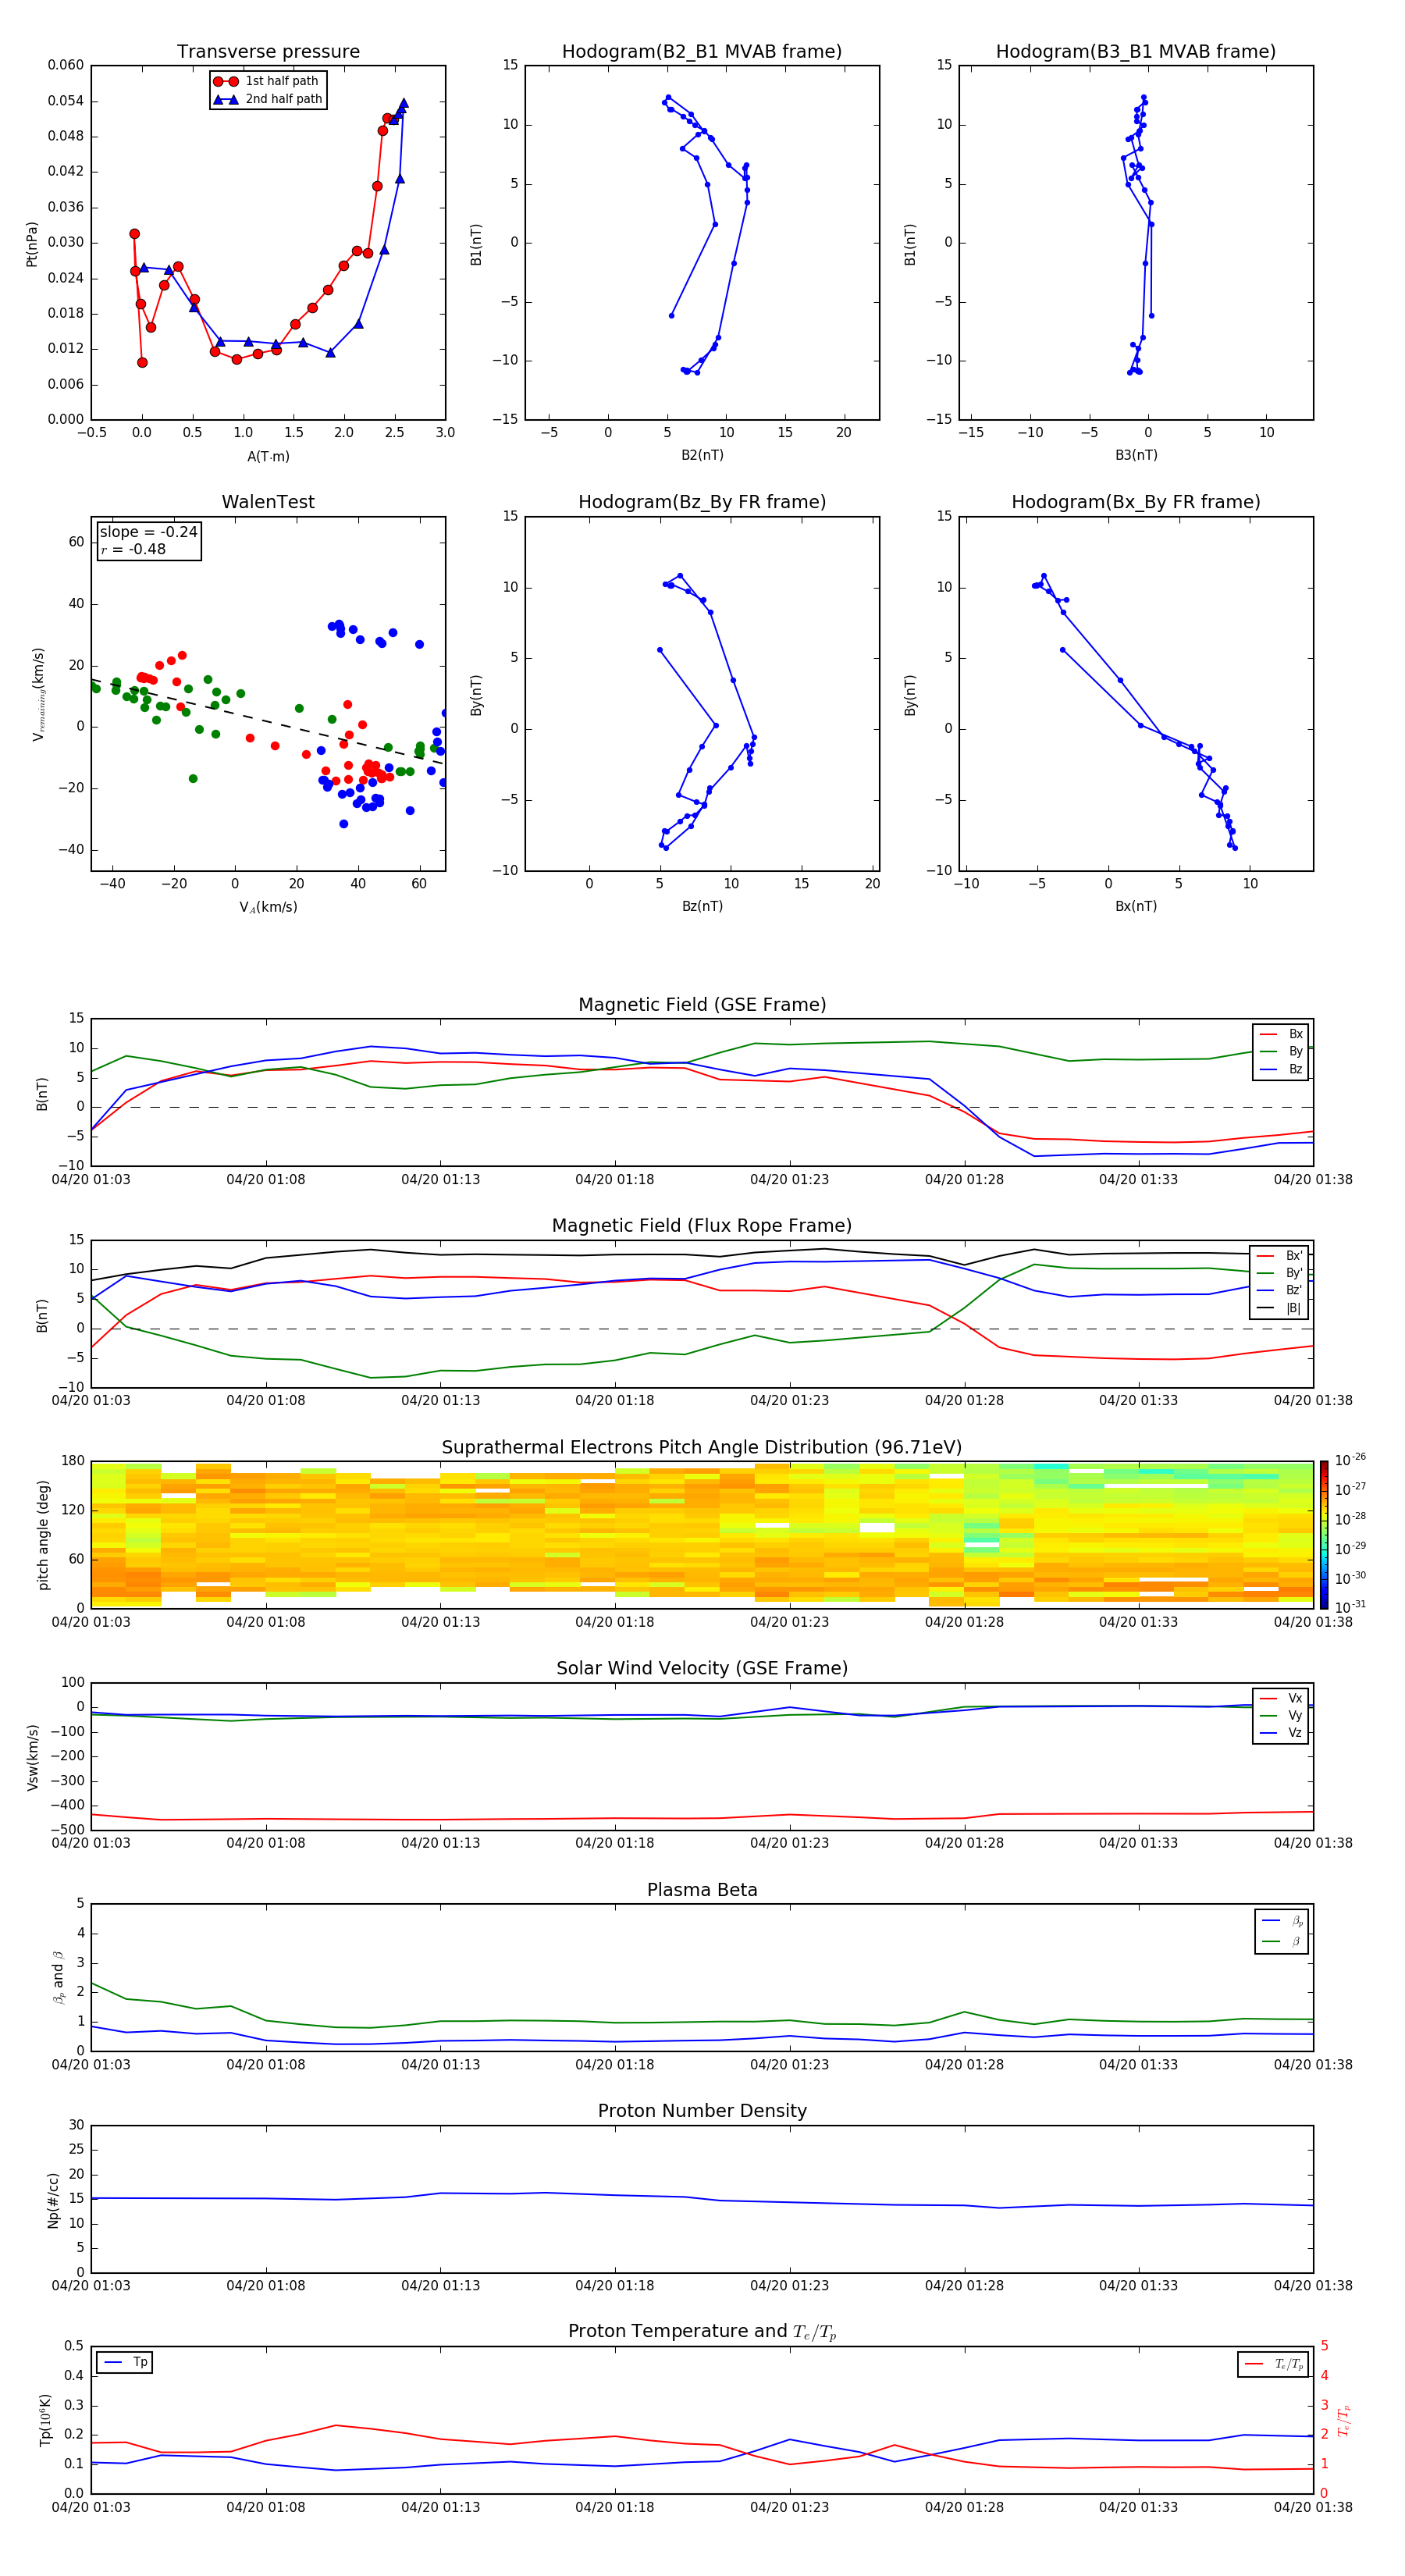This screenshot has height=2576, width=1405.
Task: Click the 'Hodogram(Bz_By FR frame)' title
Action: pos(702,502)
